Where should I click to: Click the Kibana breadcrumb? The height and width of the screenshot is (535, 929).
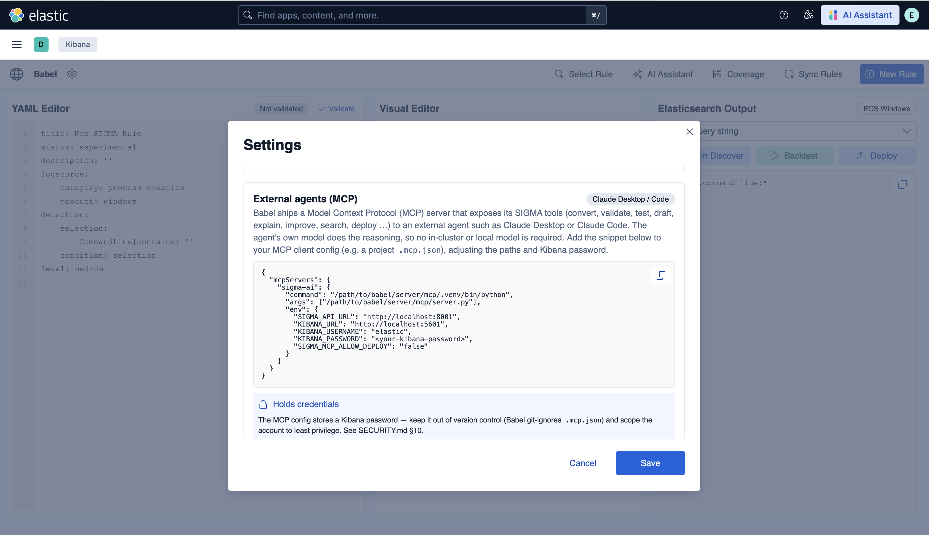(78, 45)
